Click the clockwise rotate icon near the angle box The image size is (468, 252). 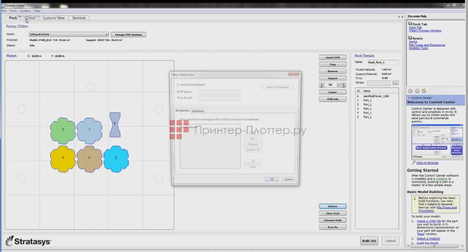(x=343, y=85)
